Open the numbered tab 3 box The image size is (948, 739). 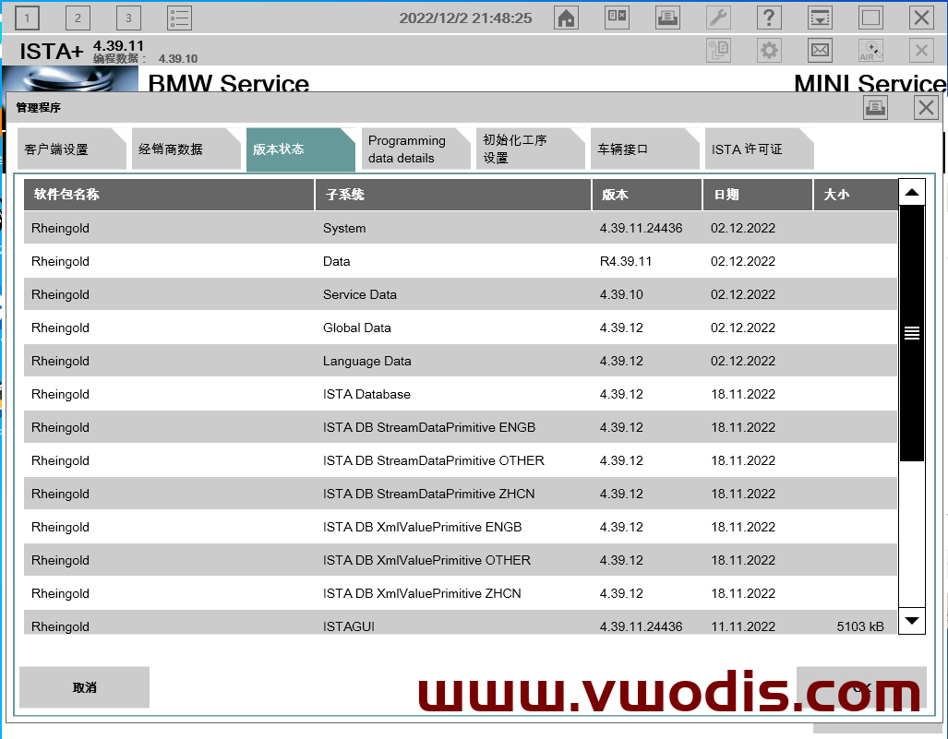tap(128, 18)
